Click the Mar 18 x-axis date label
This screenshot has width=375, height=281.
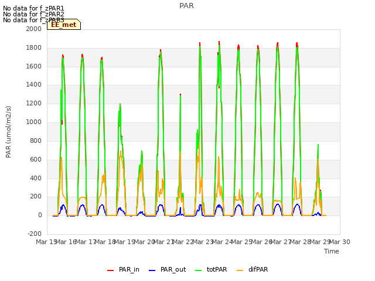(x=105, y=242)
